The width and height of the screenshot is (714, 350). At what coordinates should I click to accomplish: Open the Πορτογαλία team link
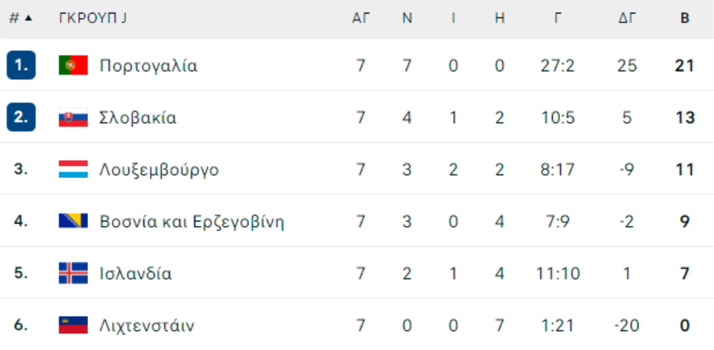[148, 66]
